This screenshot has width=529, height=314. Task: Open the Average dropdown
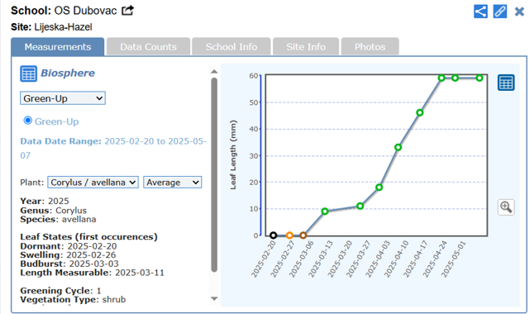coord(173,182)
